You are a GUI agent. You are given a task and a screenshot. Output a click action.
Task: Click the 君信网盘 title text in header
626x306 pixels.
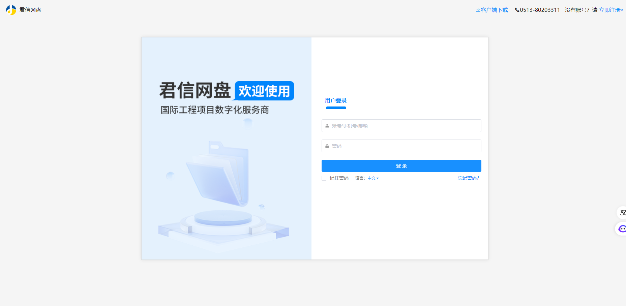[30, 10]
